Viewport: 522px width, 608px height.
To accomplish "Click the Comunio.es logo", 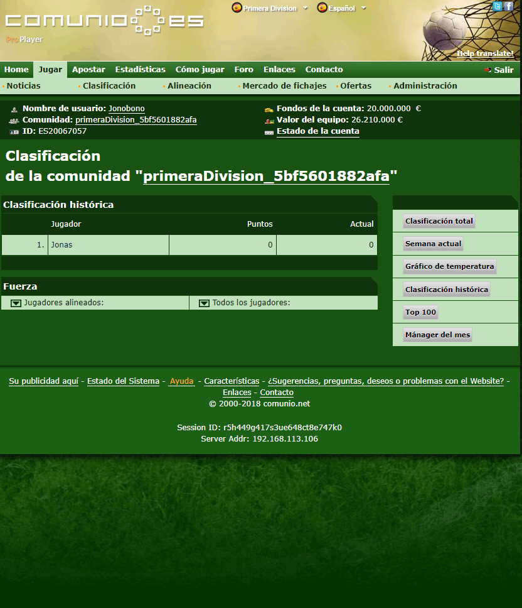I will click(x=104, y=19).
